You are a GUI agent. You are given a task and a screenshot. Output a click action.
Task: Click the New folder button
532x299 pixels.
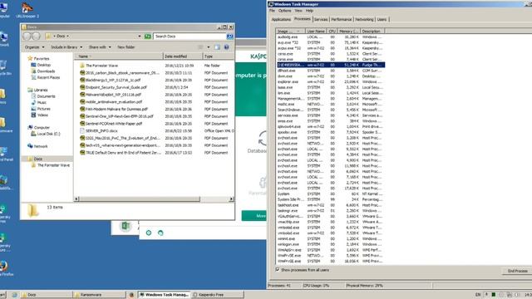pos(126,47)
